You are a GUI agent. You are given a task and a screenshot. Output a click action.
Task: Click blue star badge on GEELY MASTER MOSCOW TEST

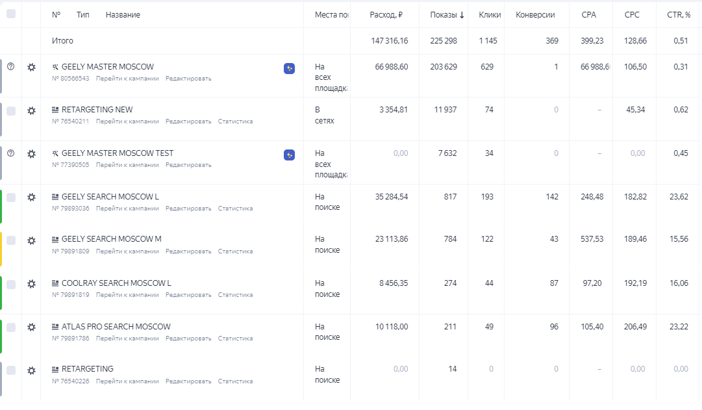(x=290, y=155)
